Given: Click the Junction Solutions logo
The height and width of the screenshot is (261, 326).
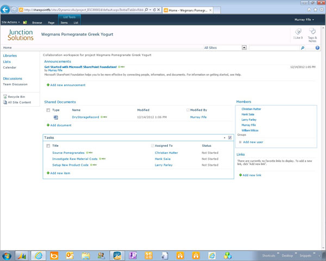Looking at the screenshot, I should click(x=21, y=35).
